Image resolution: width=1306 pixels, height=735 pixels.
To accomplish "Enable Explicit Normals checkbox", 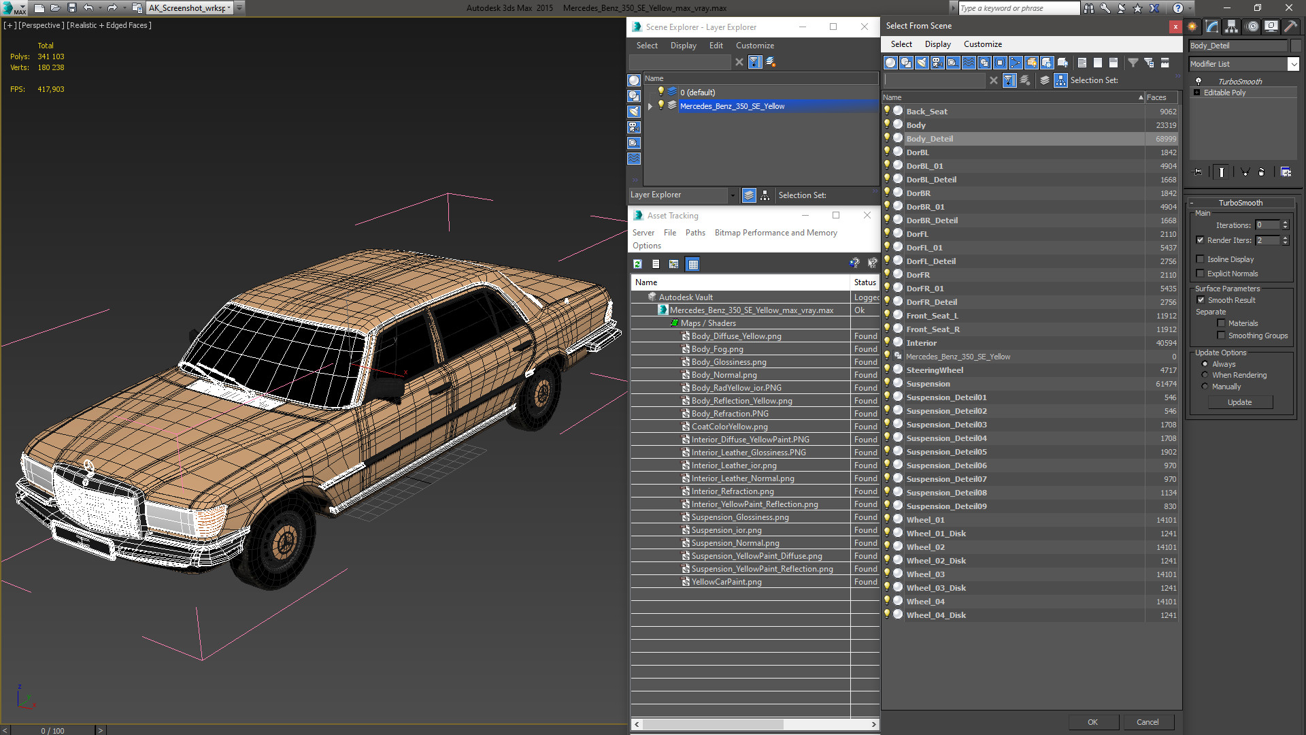I will point(1201,274).
